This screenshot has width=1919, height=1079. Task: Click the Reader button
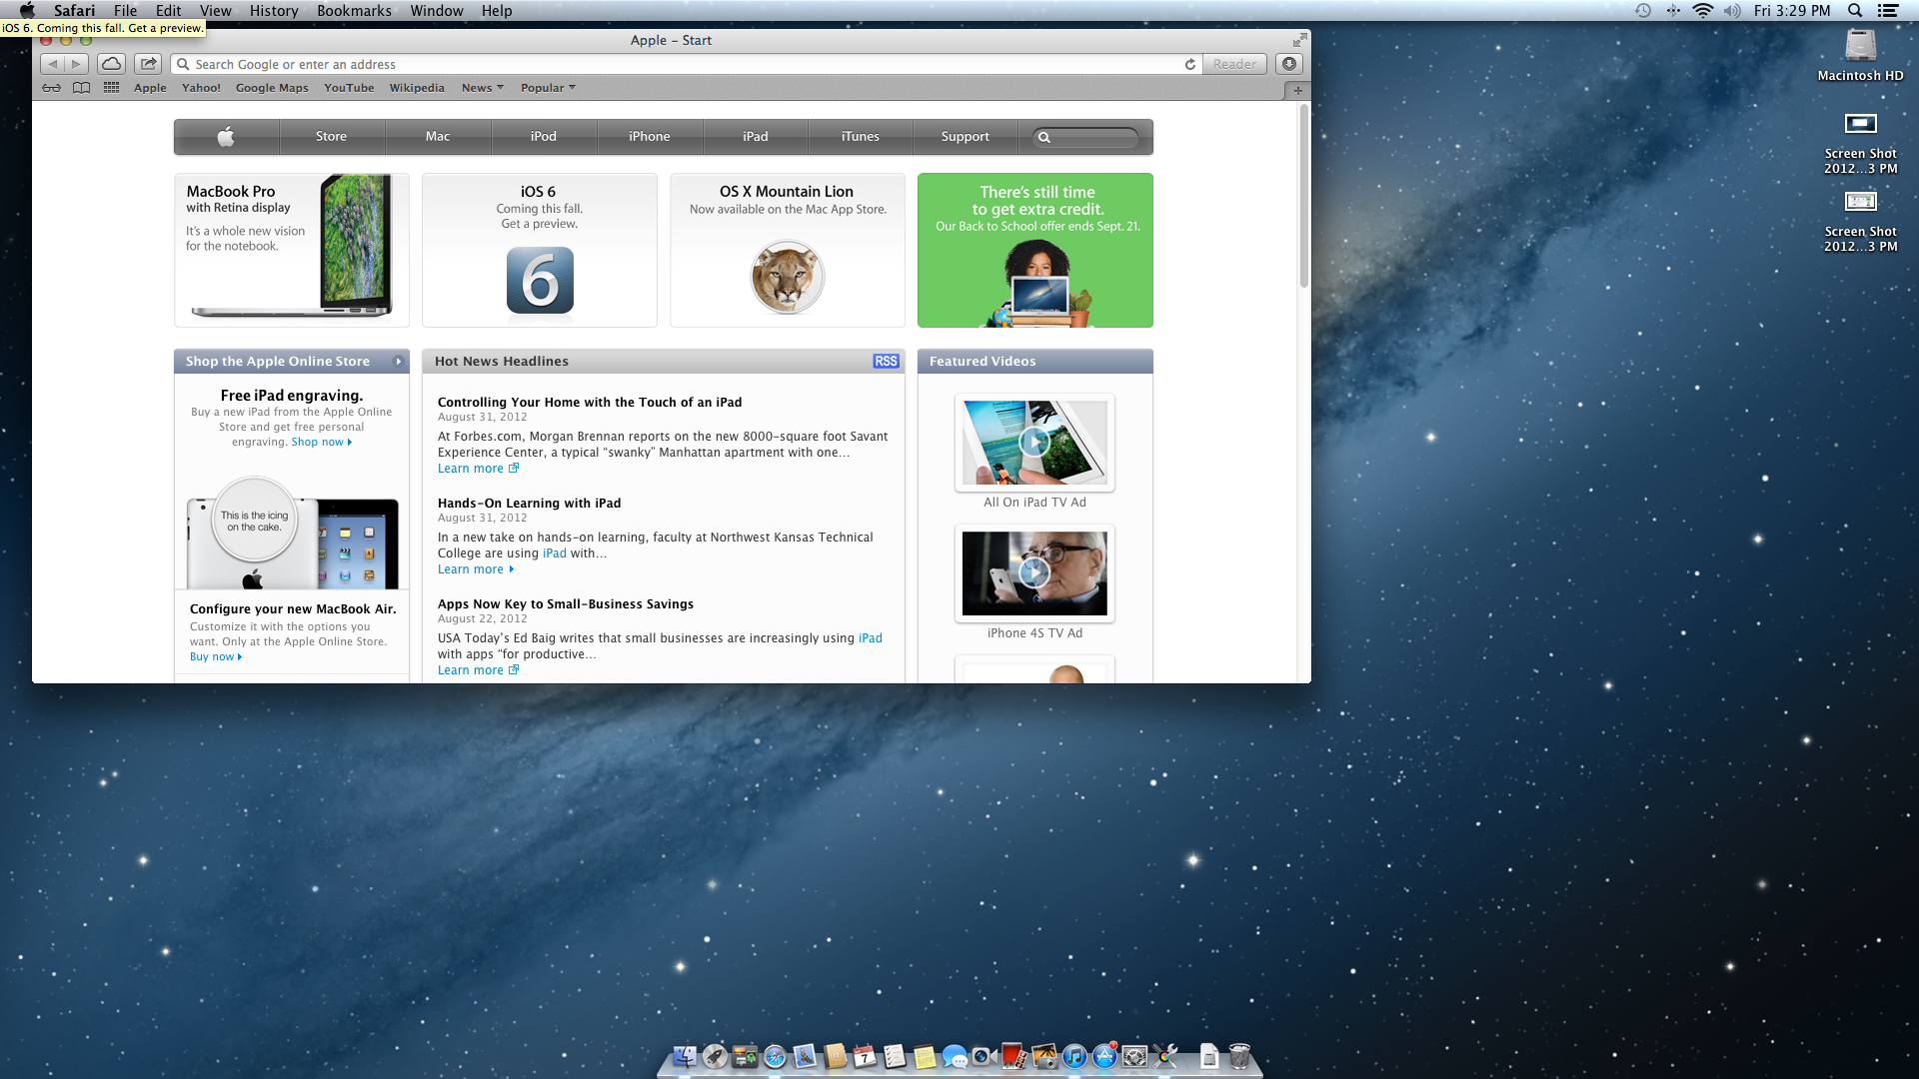pyautogui.click(x=1235, y=64)
